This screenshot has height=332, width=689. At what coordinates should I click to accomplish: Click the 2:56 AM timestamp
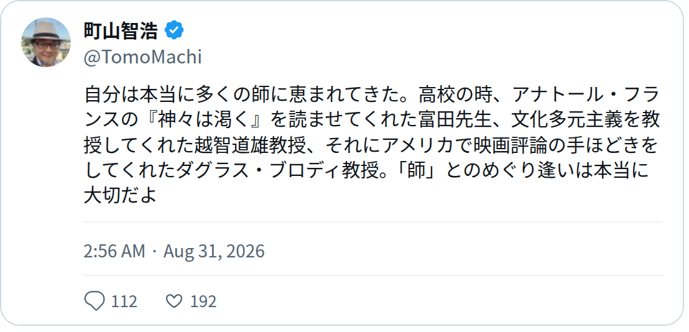(x=114, y=251)
